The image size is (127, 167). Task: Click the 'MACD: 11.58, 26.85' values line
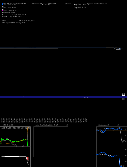pyautogui.click(x=13, y=17)
